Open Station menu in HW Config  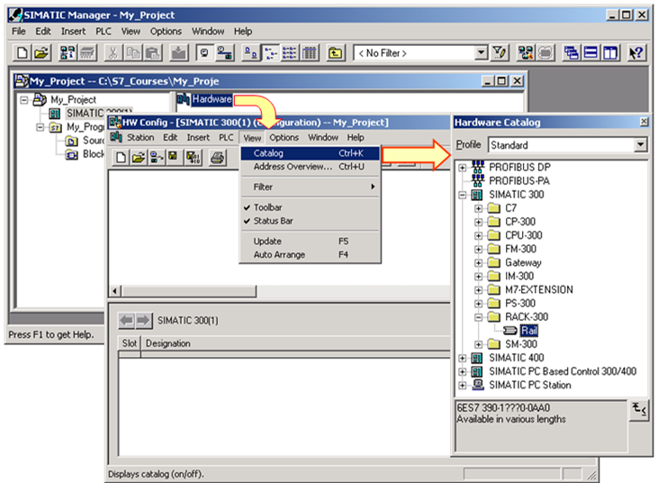point(140,138)
